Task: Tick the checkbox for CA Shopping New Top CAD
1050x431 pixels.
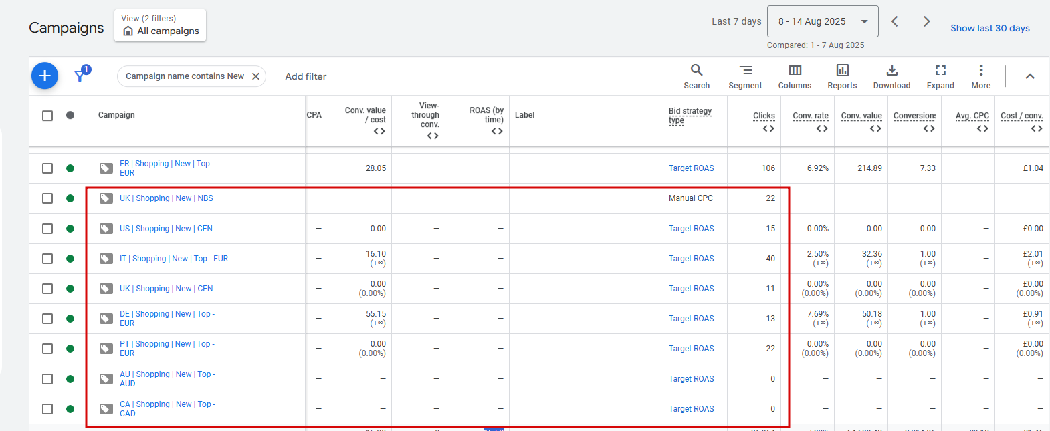Action: coord(47,409)
